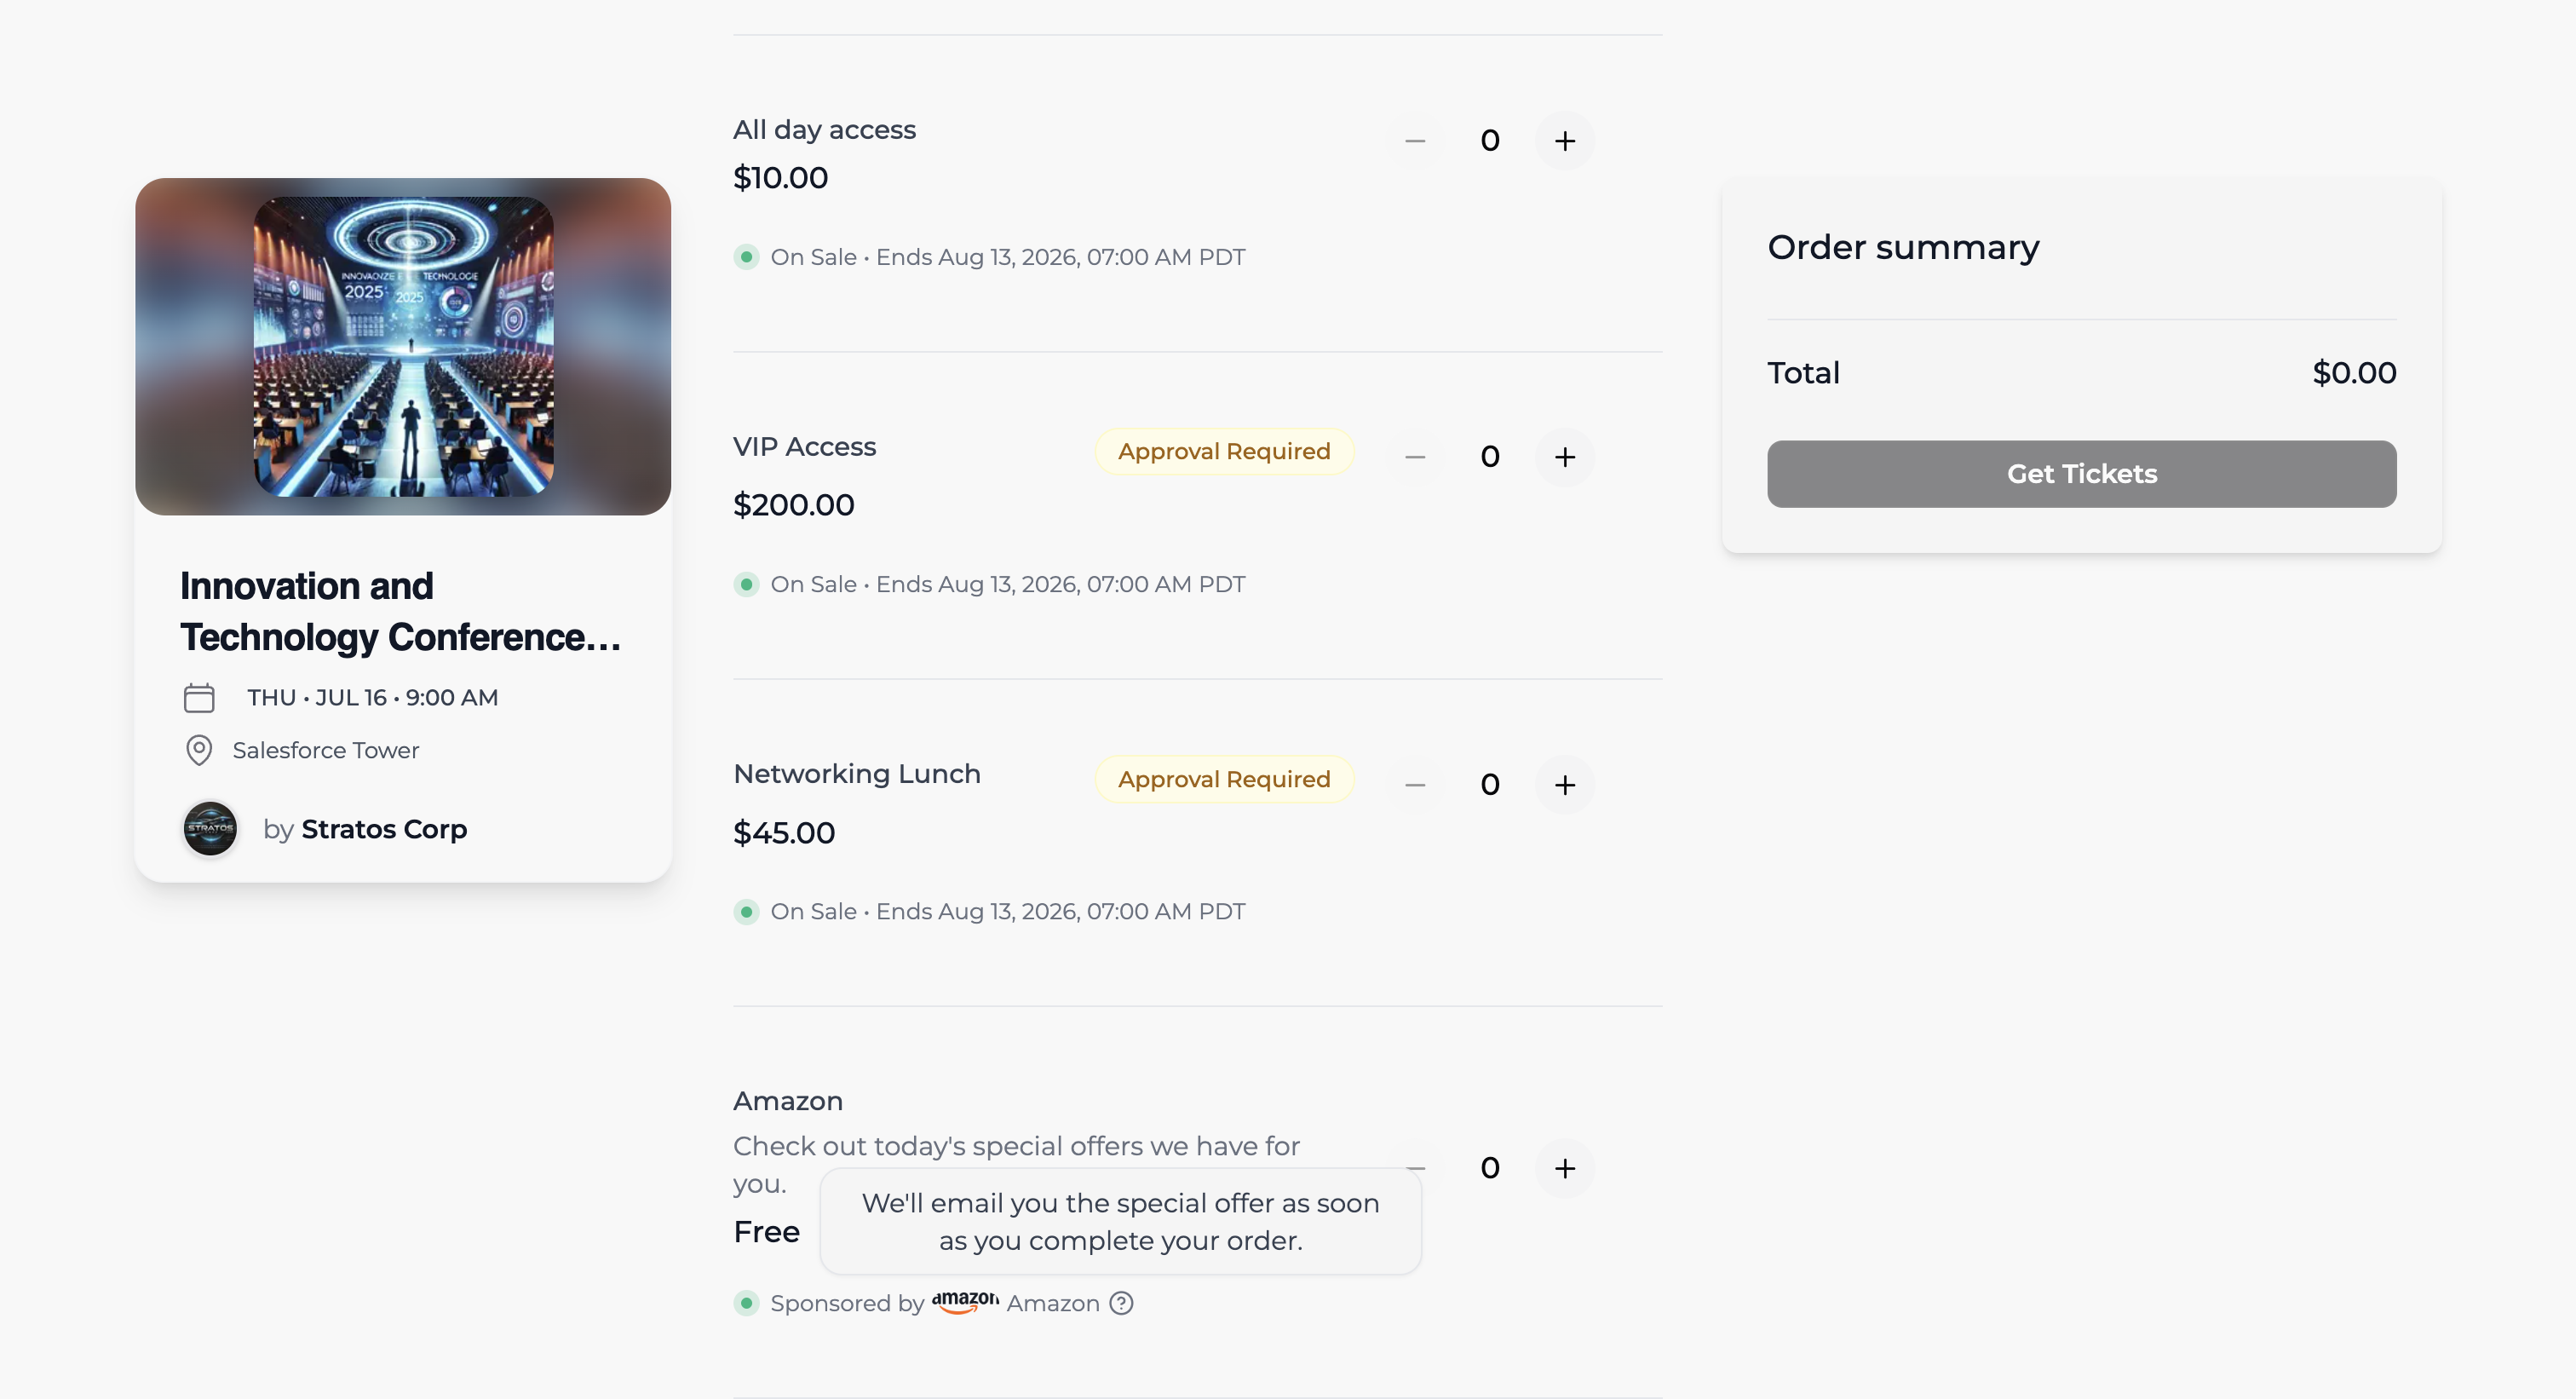The height and width of the screenshot is (1399, 2576).
Task: Click the VIP Access Approval Required badge
Action: (1224, 452)
